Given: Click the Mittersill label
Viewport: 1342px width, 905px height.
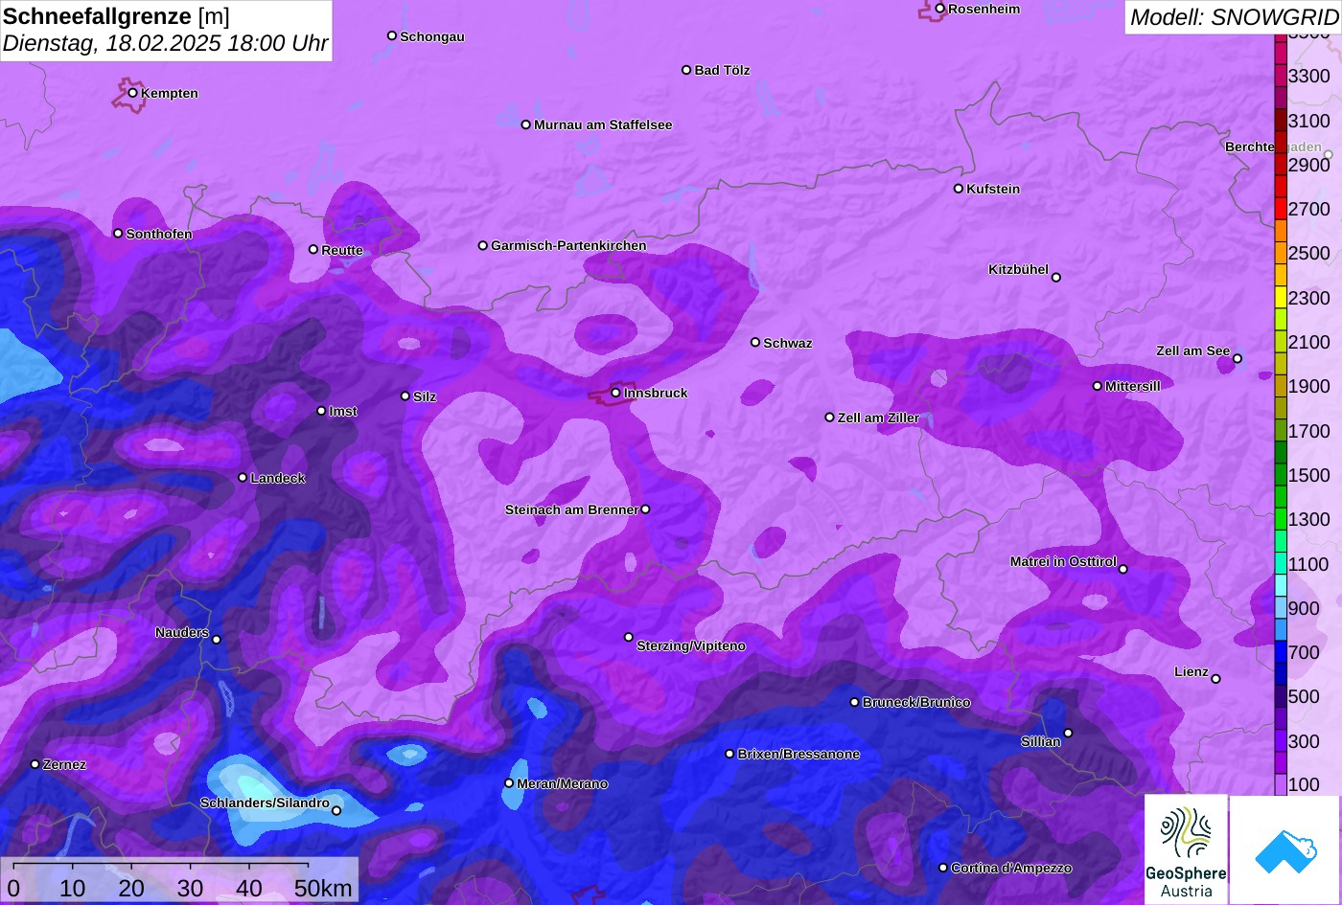Looking at the screenshot, I should click(1133, 386).
